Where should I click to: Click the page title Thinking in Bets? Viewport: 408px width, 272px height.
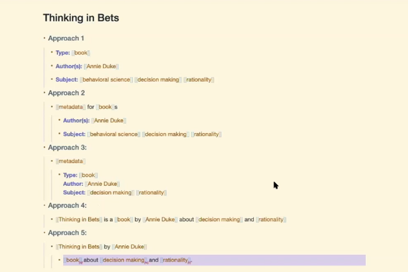[x=81, y=18]
